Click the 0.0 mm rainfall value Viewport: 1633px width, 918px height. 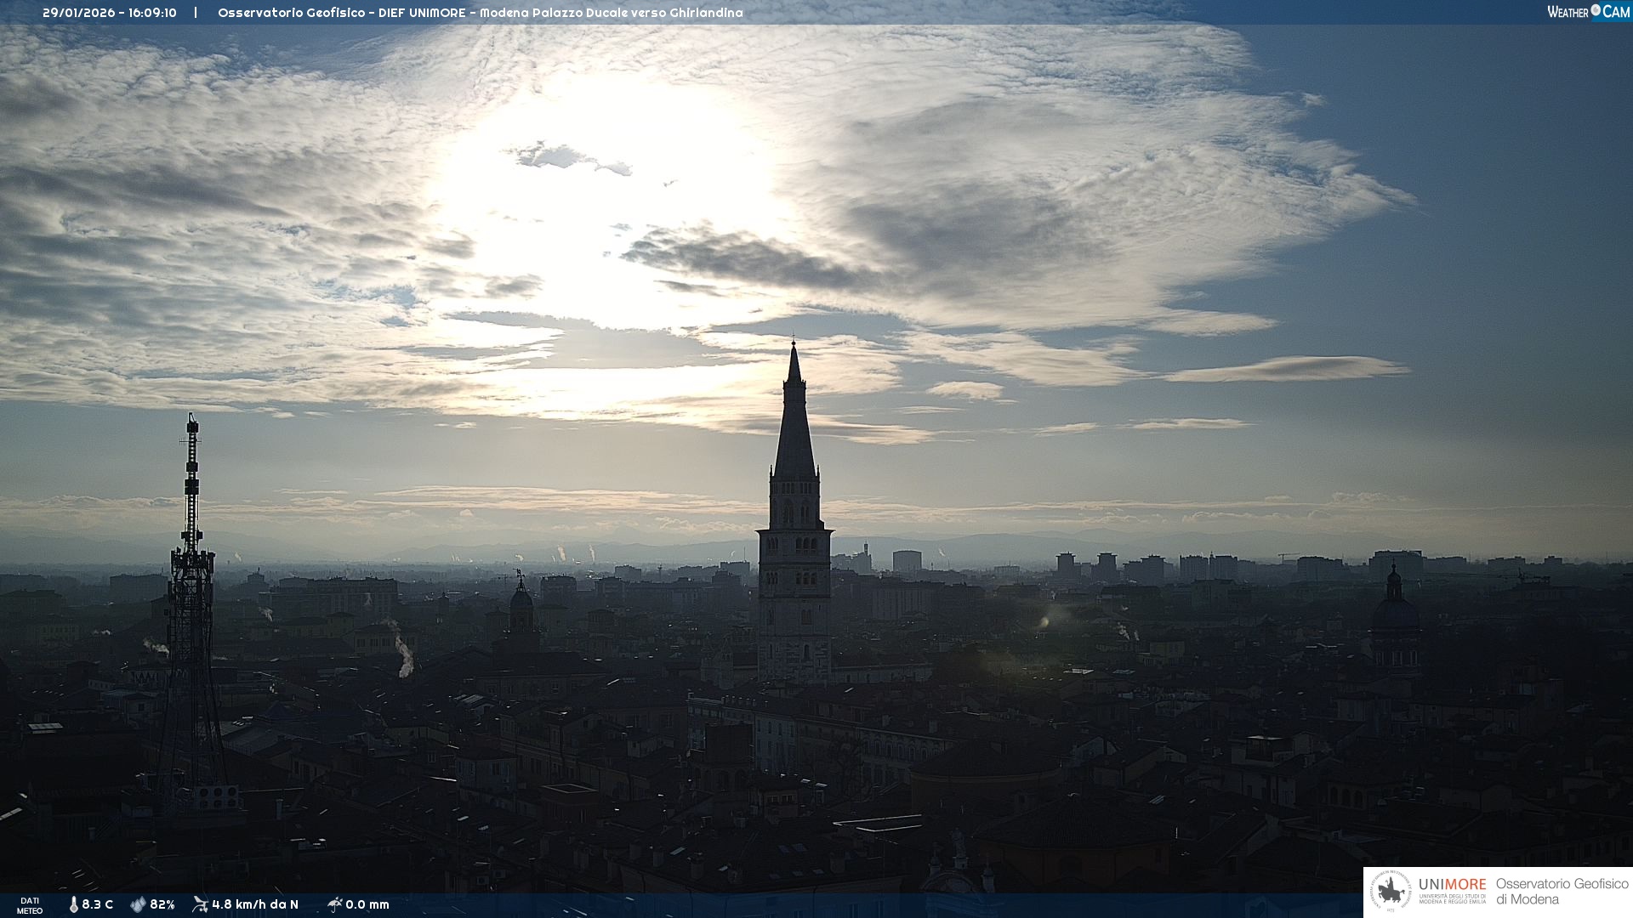point(367,904)
